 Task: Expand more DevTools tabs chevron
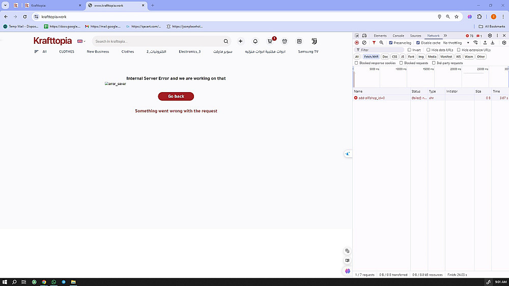(x=445, y=36)
